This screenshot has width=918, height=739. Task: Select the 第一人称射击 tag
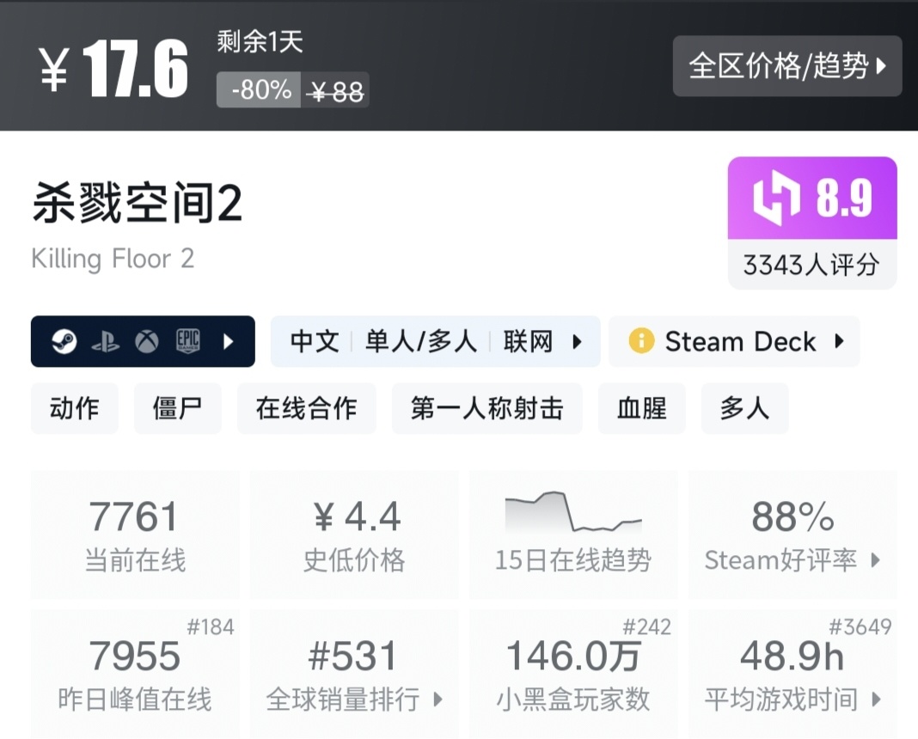click(x=487, y=409)
